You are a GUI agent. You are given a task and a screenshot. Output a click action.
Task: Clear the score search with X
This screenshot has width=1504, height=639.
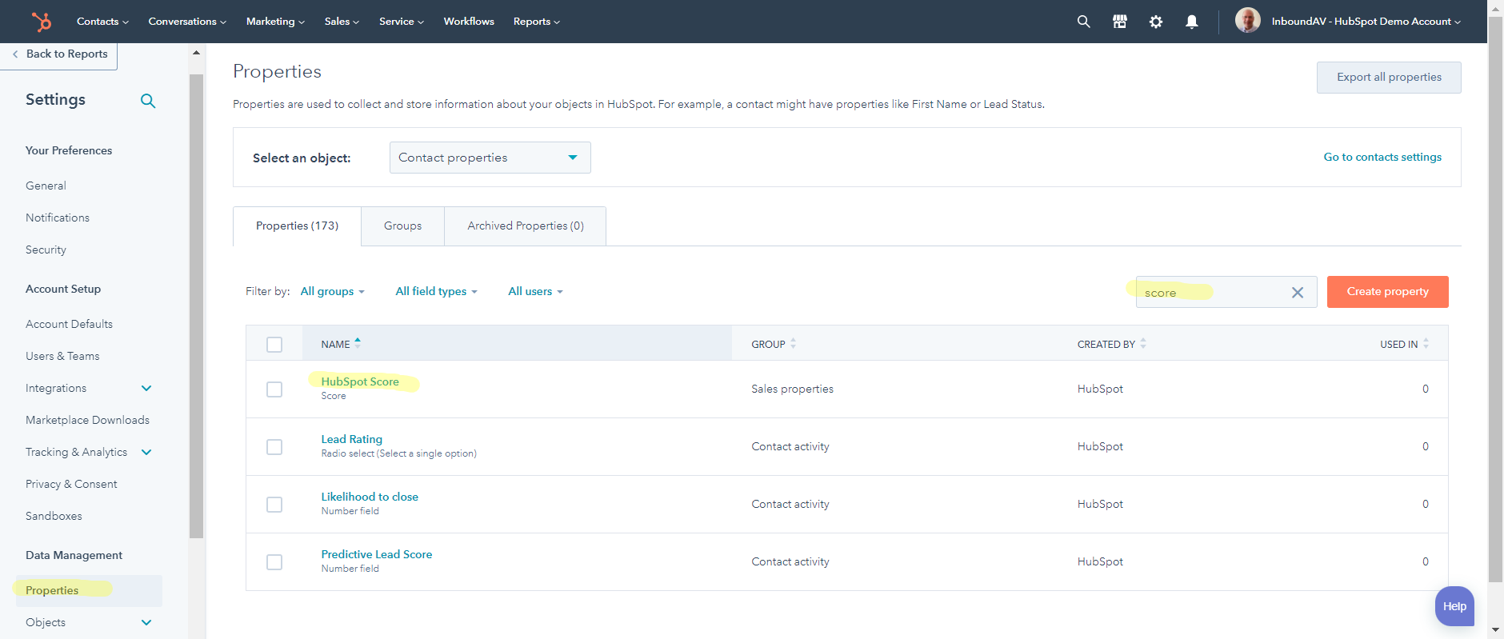tap(1298, 293)
